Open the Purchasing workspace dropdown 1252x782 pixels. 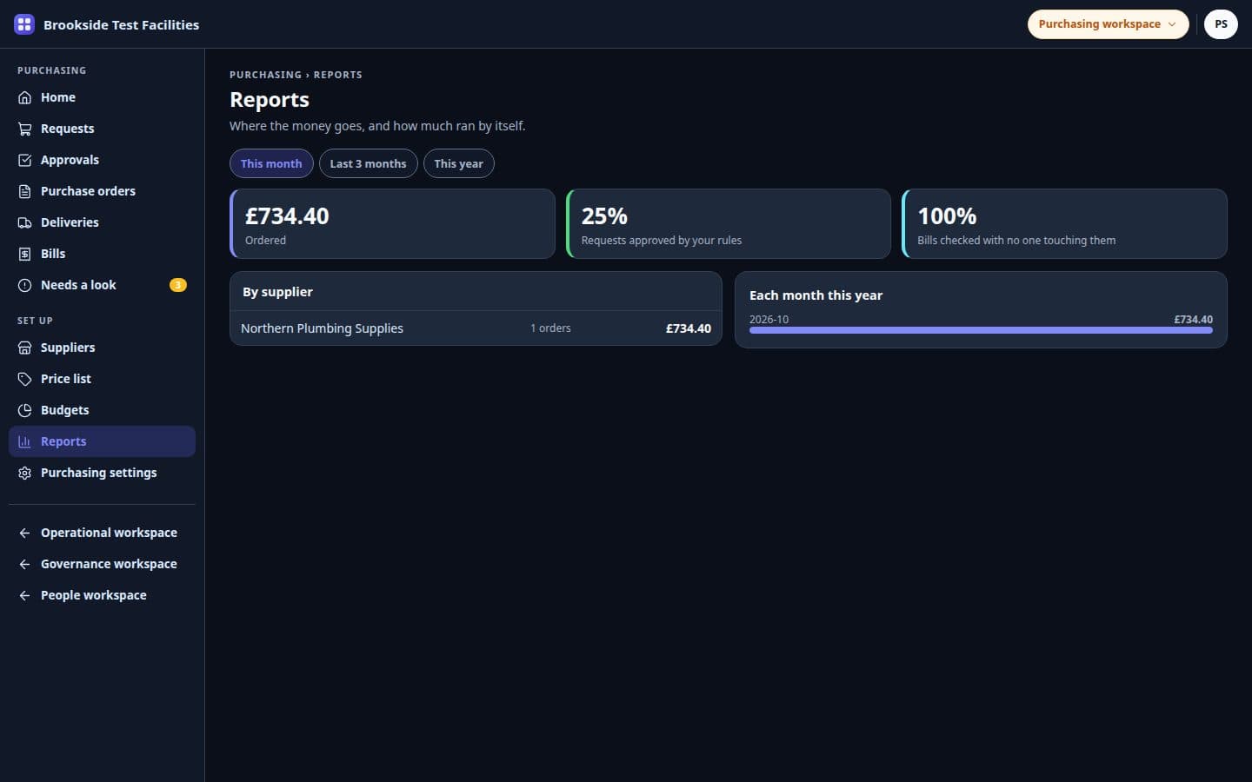(x=1108, y=24)
